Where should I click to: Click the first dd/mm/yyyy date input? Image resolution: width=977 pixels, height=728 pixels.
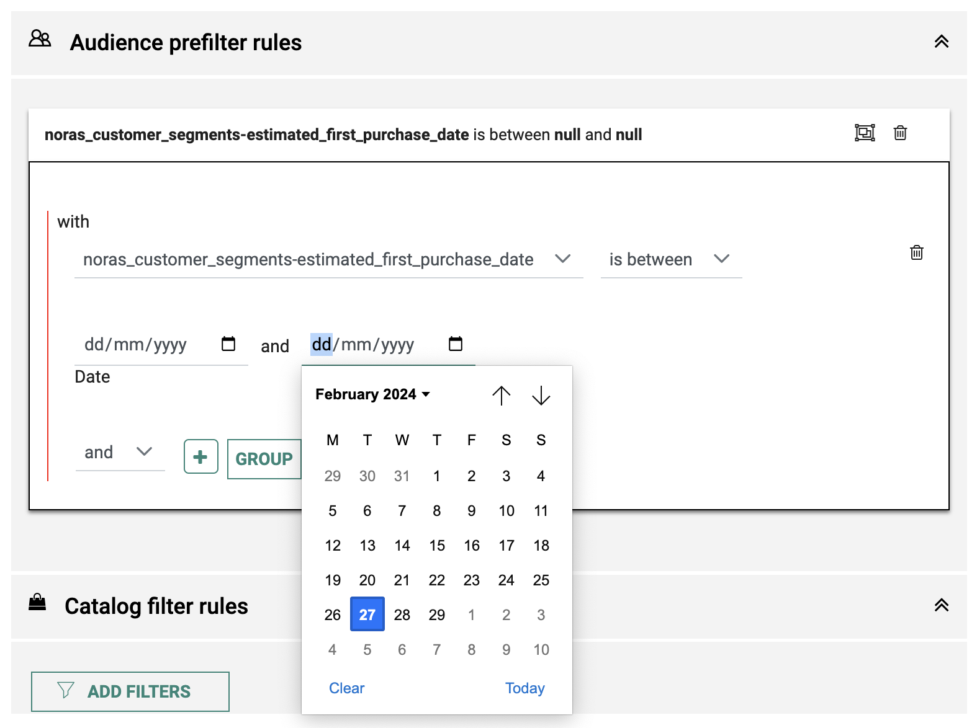pyautogui.click(x=137, y=345)
